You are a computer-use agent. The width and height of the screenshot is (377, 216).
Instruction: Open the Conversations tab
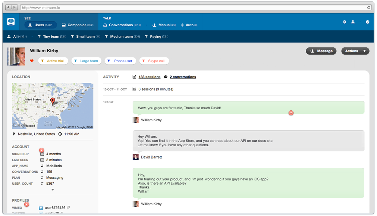coord(122,25)
